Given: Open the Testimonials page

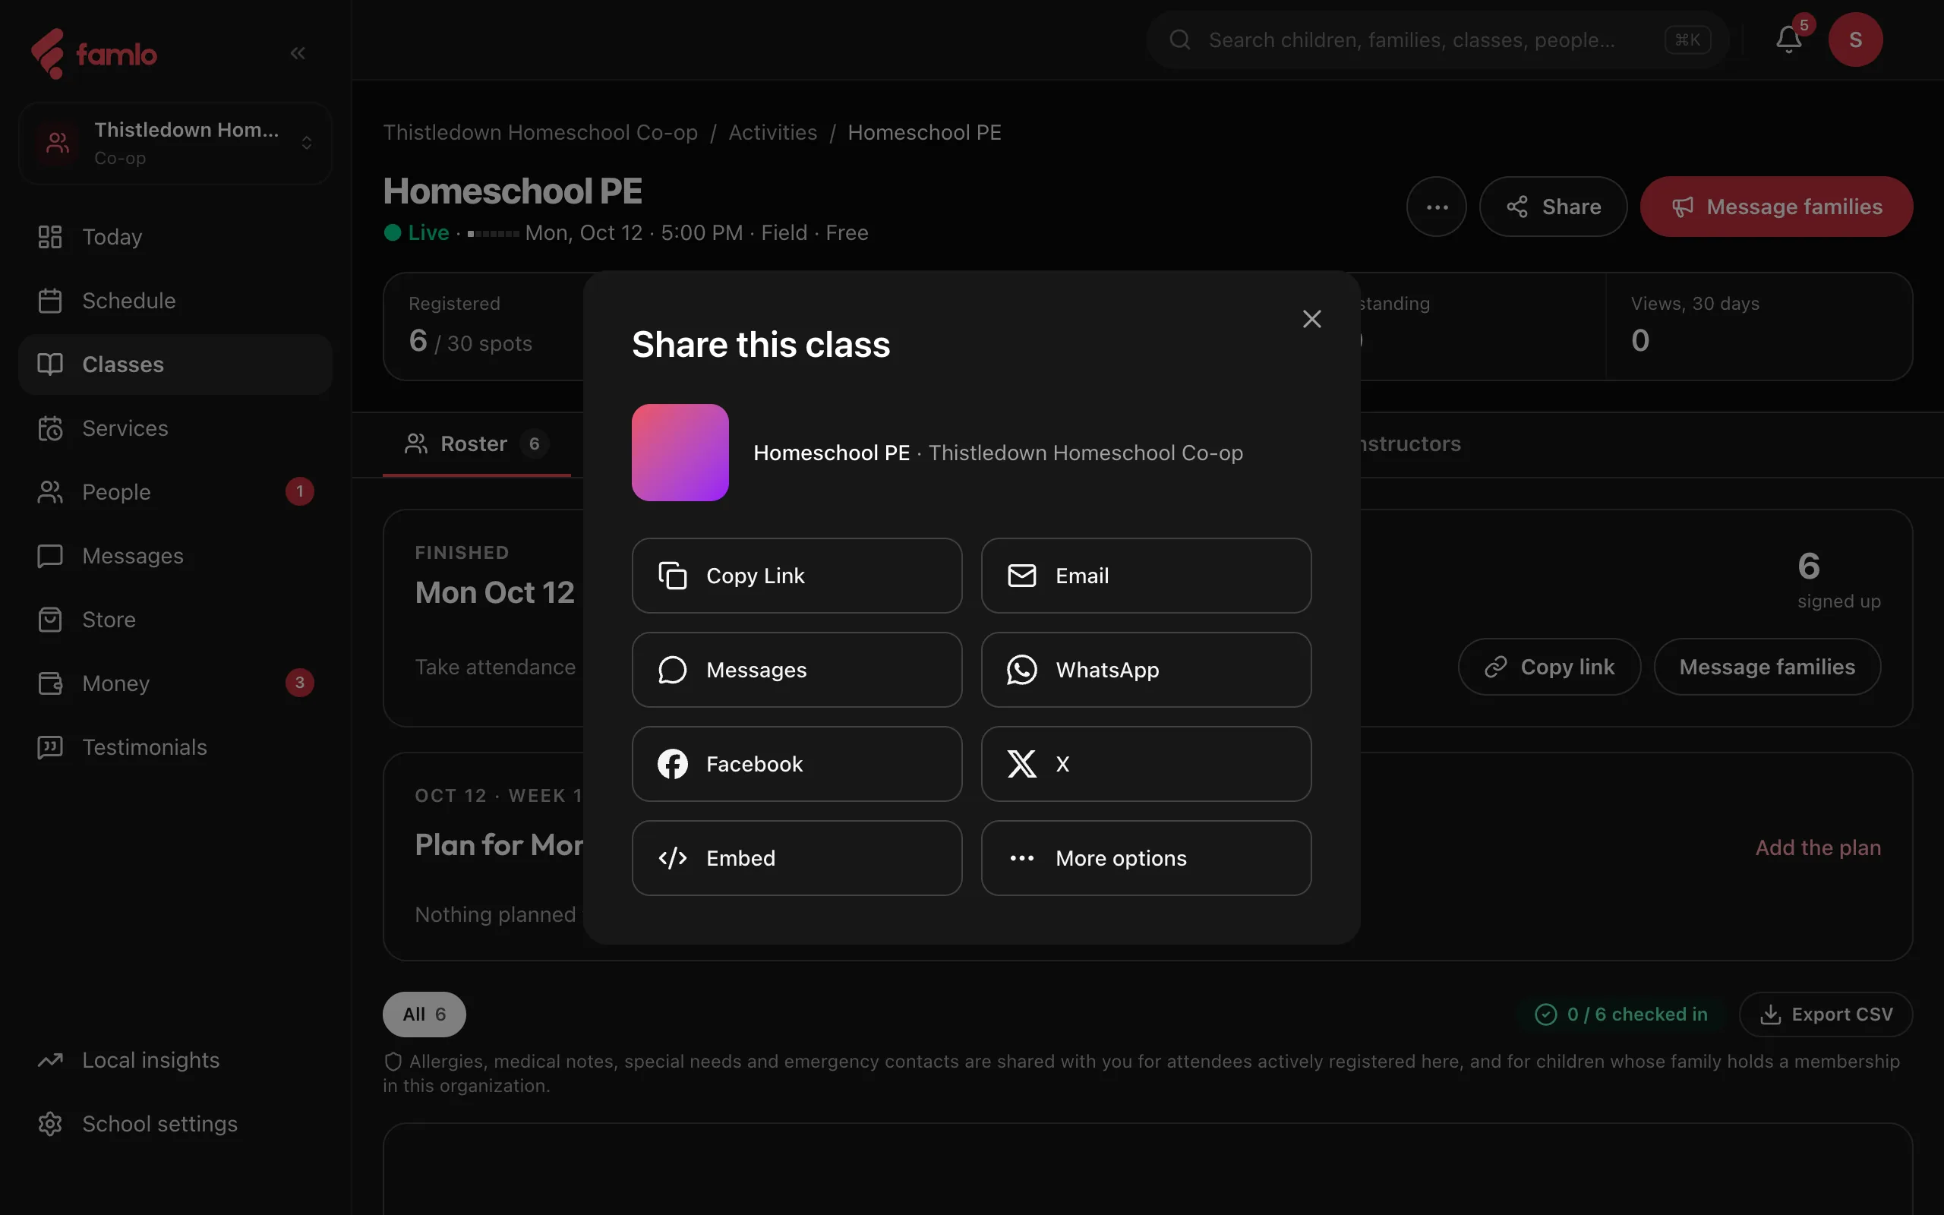Looking at the screenshot, I should click(175, 746).
